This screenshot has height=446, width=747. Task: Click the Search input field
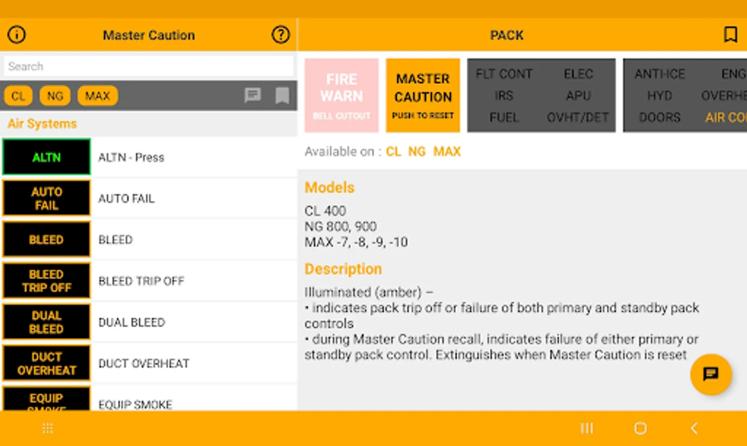click(148, 66)
